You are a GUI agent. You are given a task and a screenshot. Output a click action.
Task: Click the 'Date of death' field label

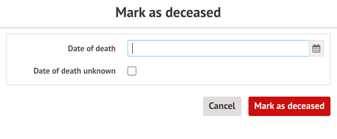pos(92,49)
